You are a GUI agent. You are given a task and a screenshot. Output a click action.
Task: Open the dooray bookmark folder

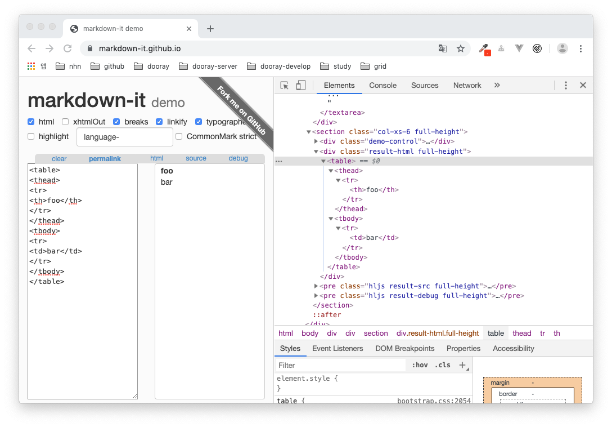tap(151, 66)
